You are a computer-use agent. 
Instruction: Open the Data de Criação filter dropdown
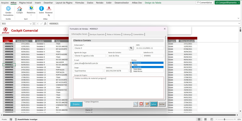click(34, 41)
